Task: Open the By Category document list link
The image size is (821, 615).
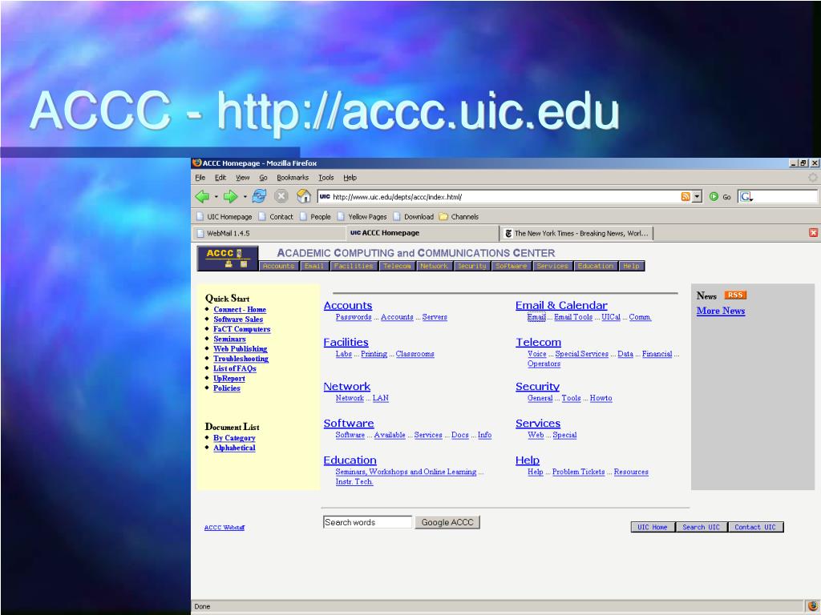Action: coord(234,438)
